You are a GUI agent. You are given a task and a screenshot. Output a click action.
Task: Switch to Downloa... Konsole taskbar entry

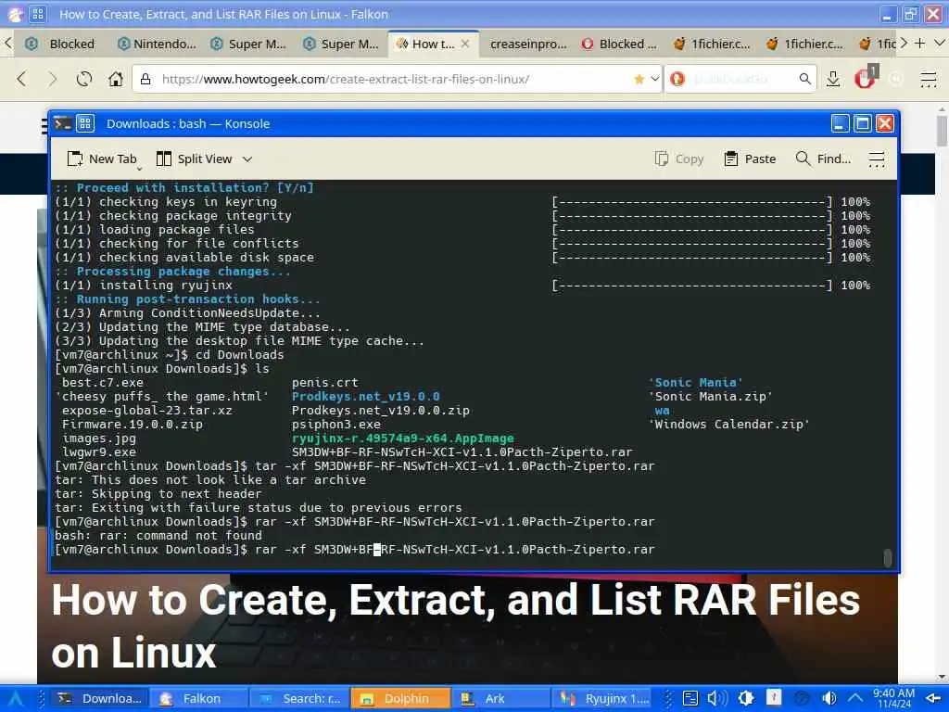(x=100, y=699)
